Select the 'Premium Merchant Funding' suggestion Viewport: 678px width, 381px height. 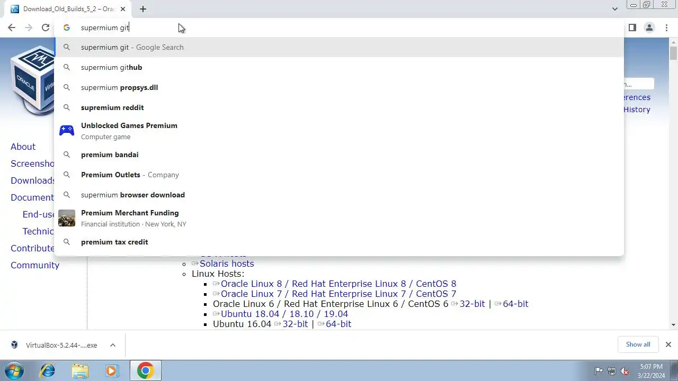(339, 218)
